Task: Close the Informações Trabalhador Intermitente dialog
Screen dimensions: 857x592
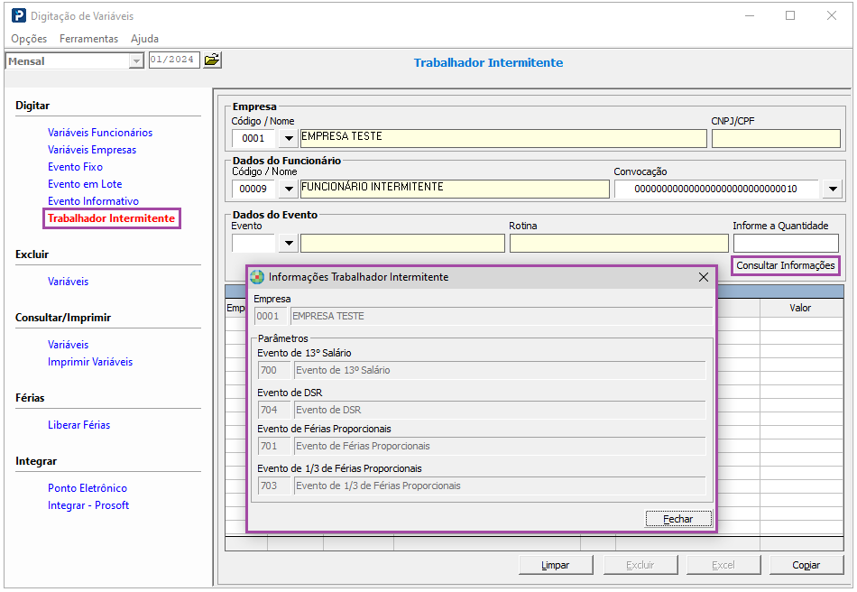Action: tap(704, 277)
